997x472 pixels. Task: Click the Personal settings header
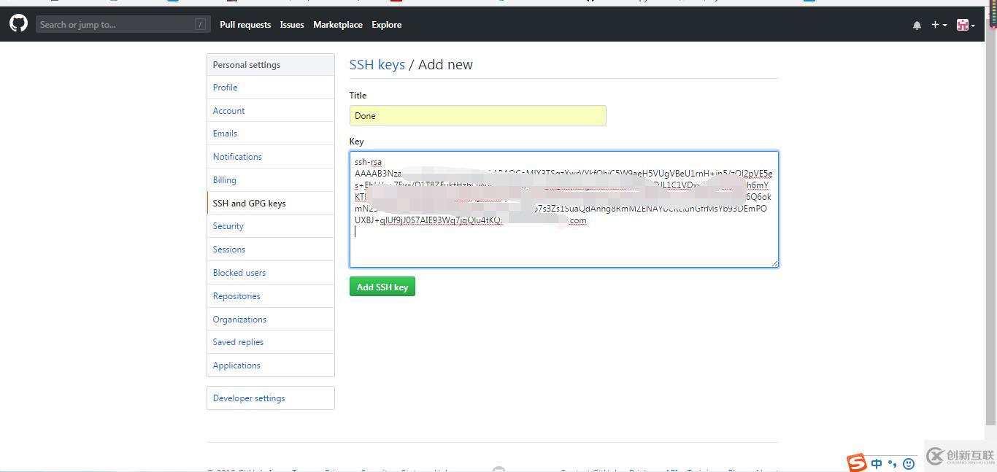tap(271, 65)
